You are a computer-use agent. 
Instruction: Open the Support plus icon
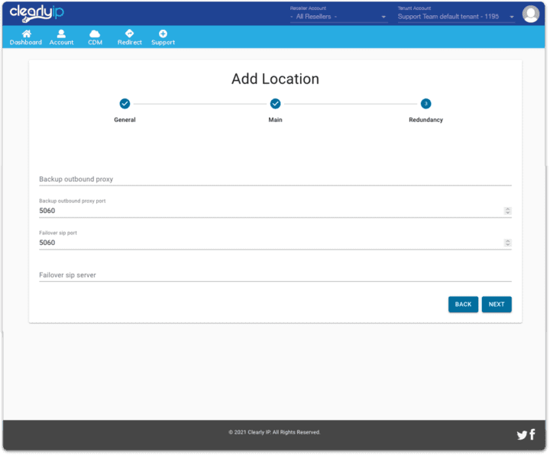163,34
